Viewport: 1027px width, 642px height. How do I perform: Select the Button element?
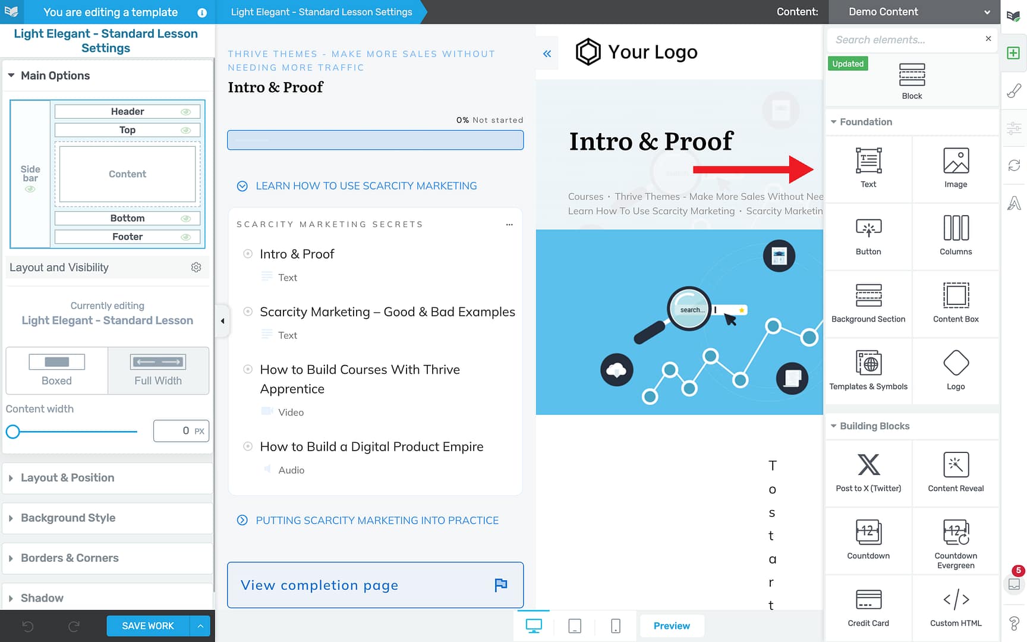[x=868, y=236]
